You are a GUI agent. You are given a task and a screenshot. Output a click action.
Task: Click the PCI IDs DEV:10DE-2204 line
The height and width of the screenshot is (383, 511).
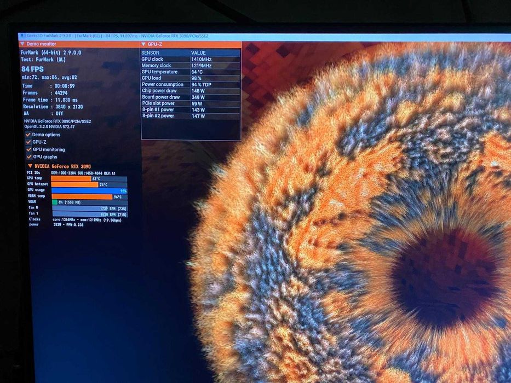pos(71,173)
